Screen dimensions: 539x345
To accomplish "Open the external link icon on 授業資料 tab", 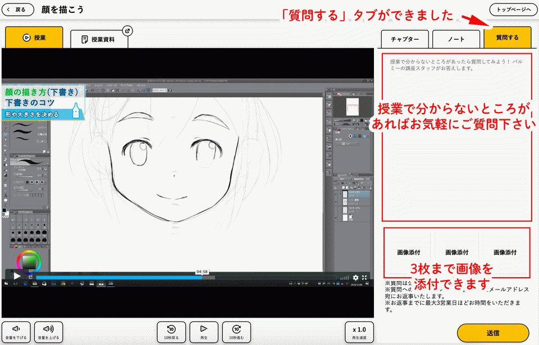I will pos(127,31).
